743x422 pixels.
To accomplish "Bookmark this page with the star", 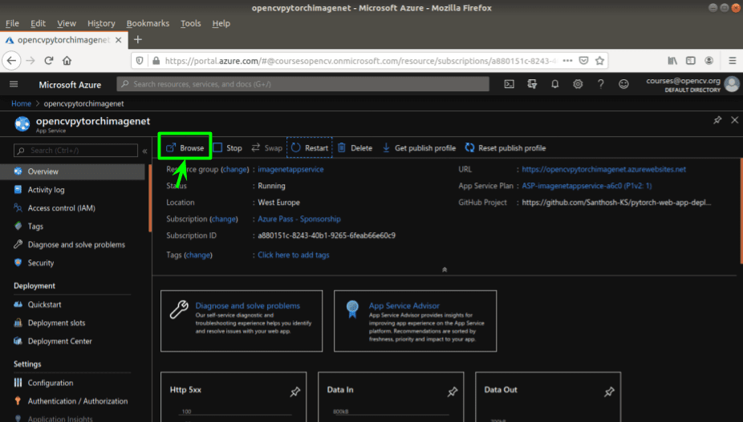I will point(599,61).
